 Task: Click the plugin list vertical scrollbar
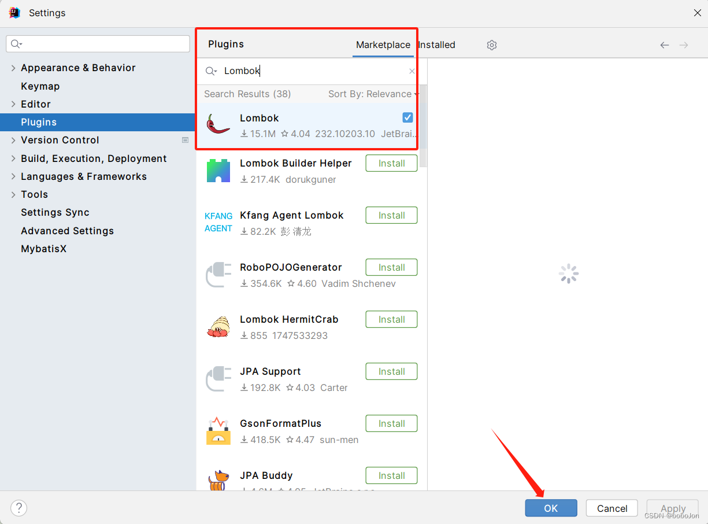423,127
